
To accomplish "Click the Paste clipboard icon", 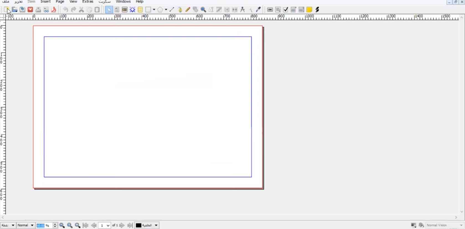I will click(97, 10).
